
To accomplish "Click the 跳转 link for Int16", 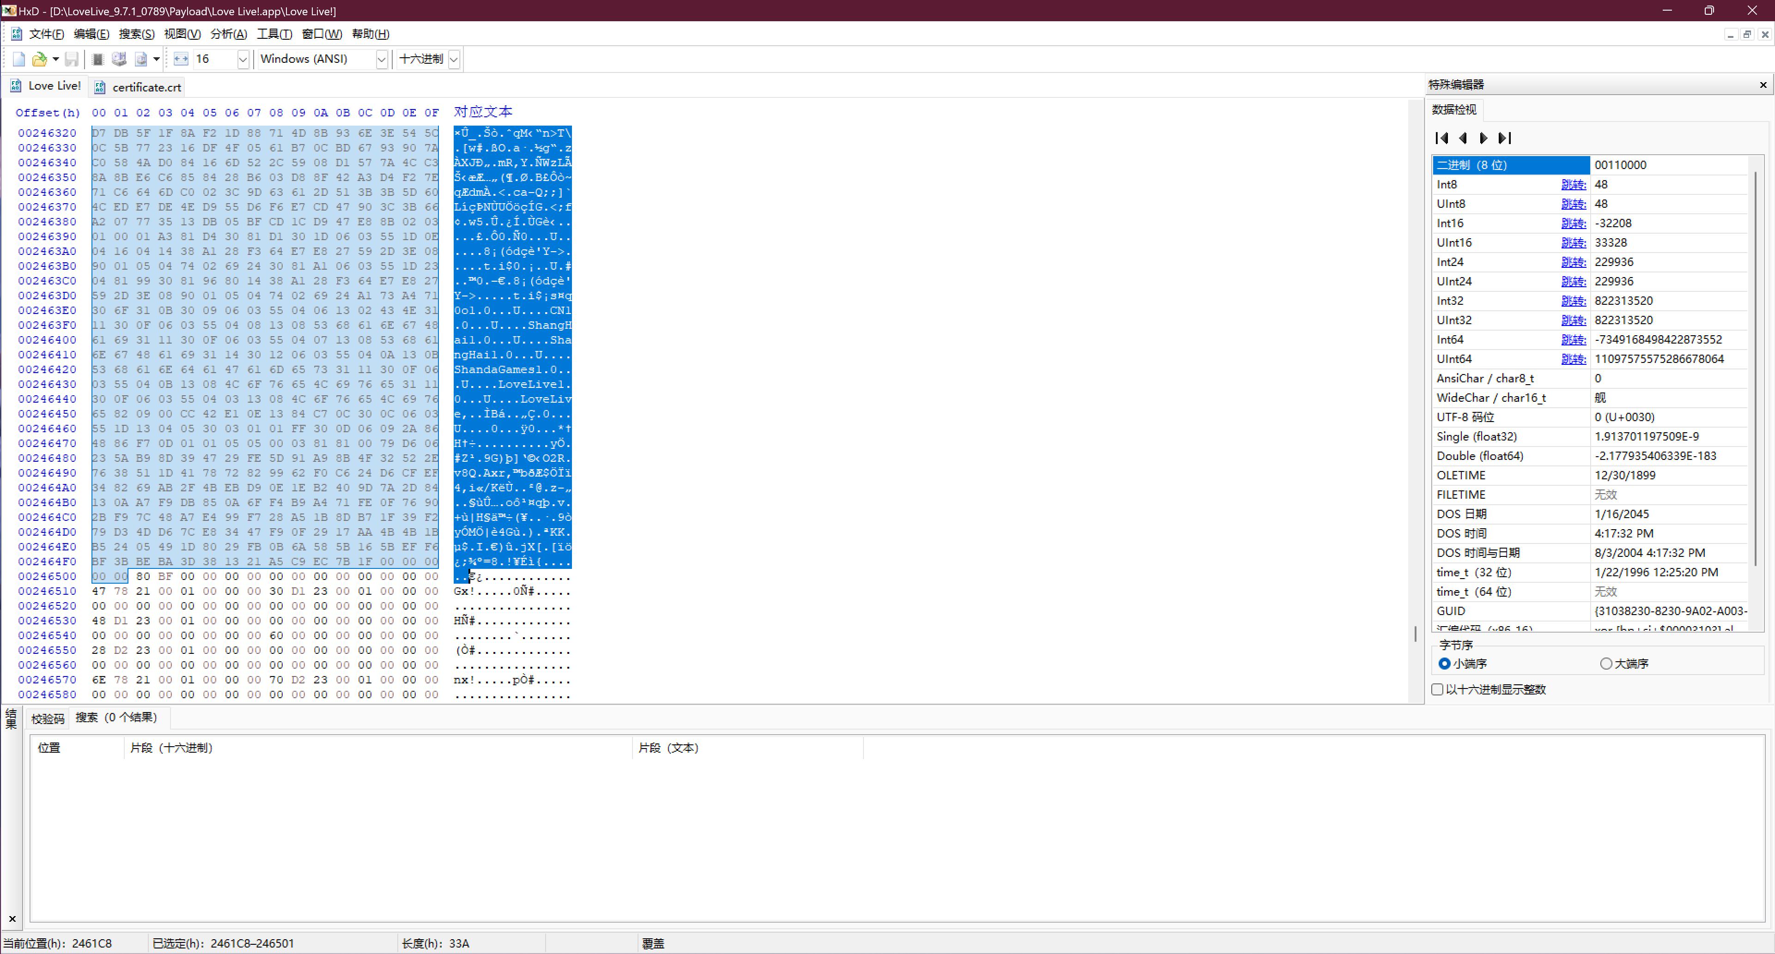I will click(x=1573, y=223).
